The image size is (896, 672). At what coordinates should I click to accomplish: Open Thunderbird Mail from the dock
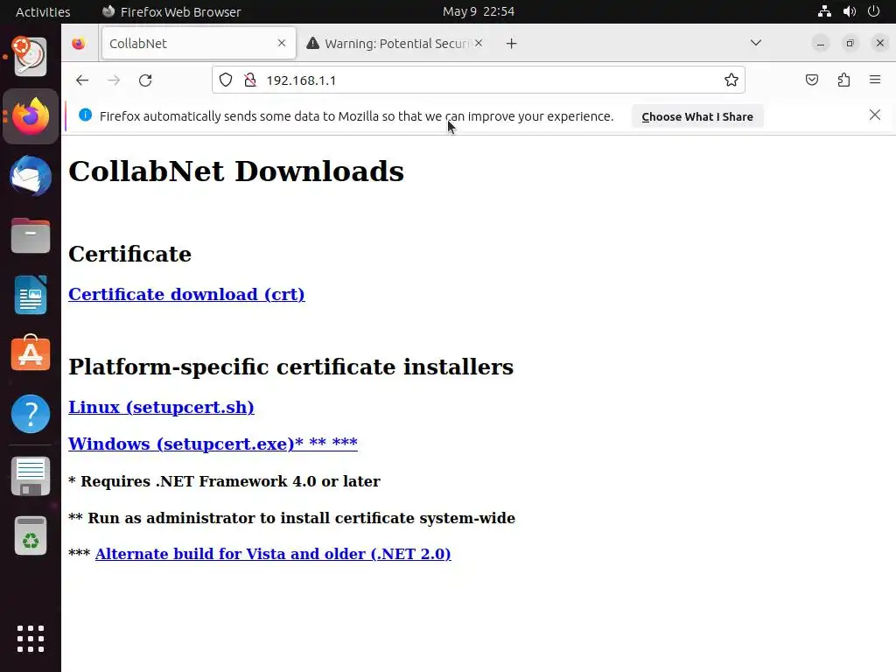click(x=31, y=176)
